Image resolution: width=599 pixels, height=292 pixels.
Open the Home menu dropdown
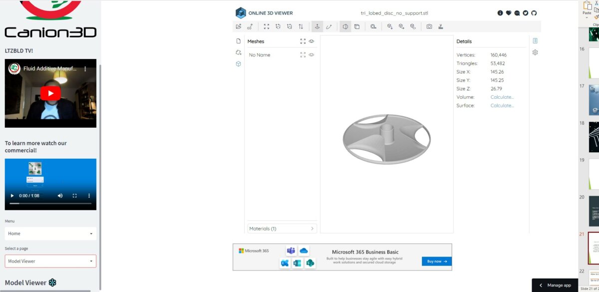(x=50, y=233)
